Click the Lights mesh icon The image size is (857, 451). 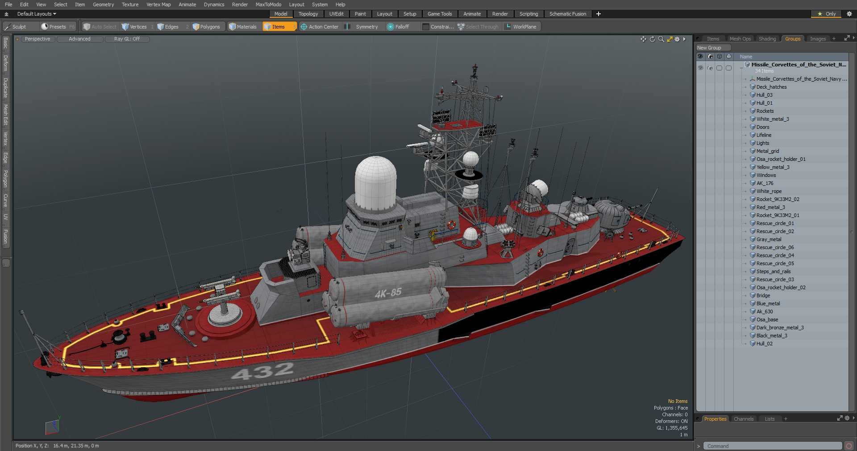(x=753, y=143)
